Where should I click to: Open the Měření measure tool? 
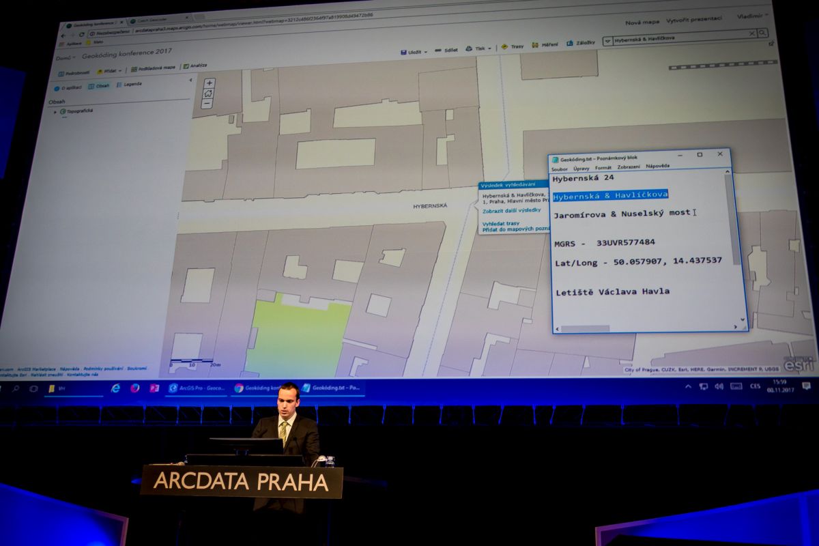point(545,45)
